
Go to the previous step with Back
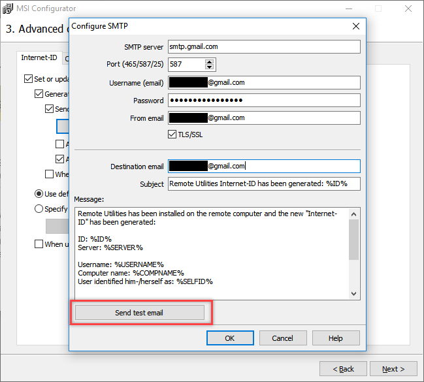tap(343, 369)
